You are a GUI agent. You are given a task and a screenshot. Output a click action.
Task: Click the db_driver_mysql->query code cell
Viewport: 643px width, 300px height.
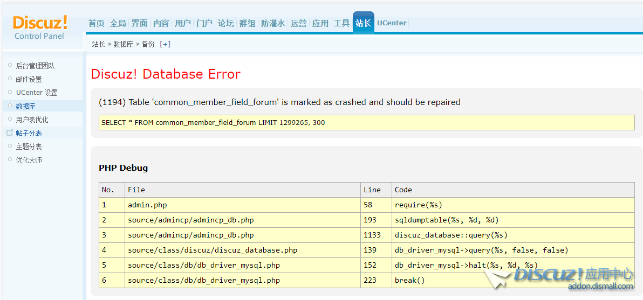click(513, 250)
